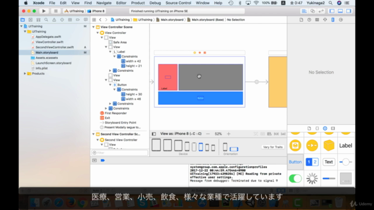The height and width of the screenshot is (210, 374).
Task: Select the Label object in library
Action: (345, 145)
